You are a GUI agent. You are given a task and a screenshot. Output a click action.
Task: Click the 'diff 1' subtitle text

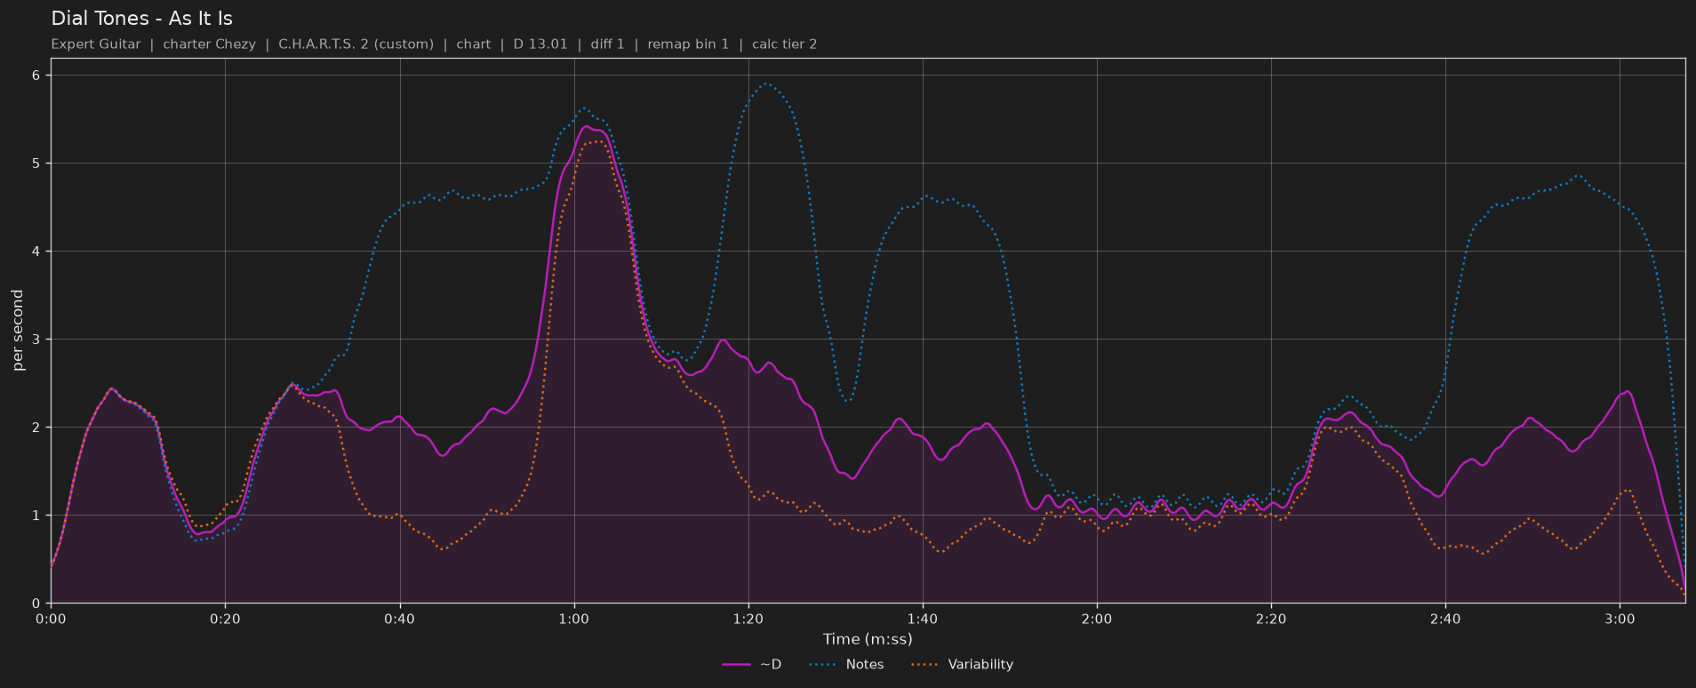point(608,44)
